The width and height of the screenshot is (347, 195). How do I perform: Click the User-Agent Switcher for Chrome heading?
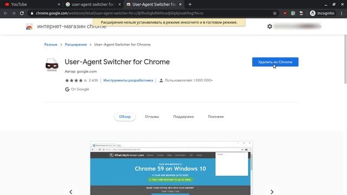pos(117,62)
